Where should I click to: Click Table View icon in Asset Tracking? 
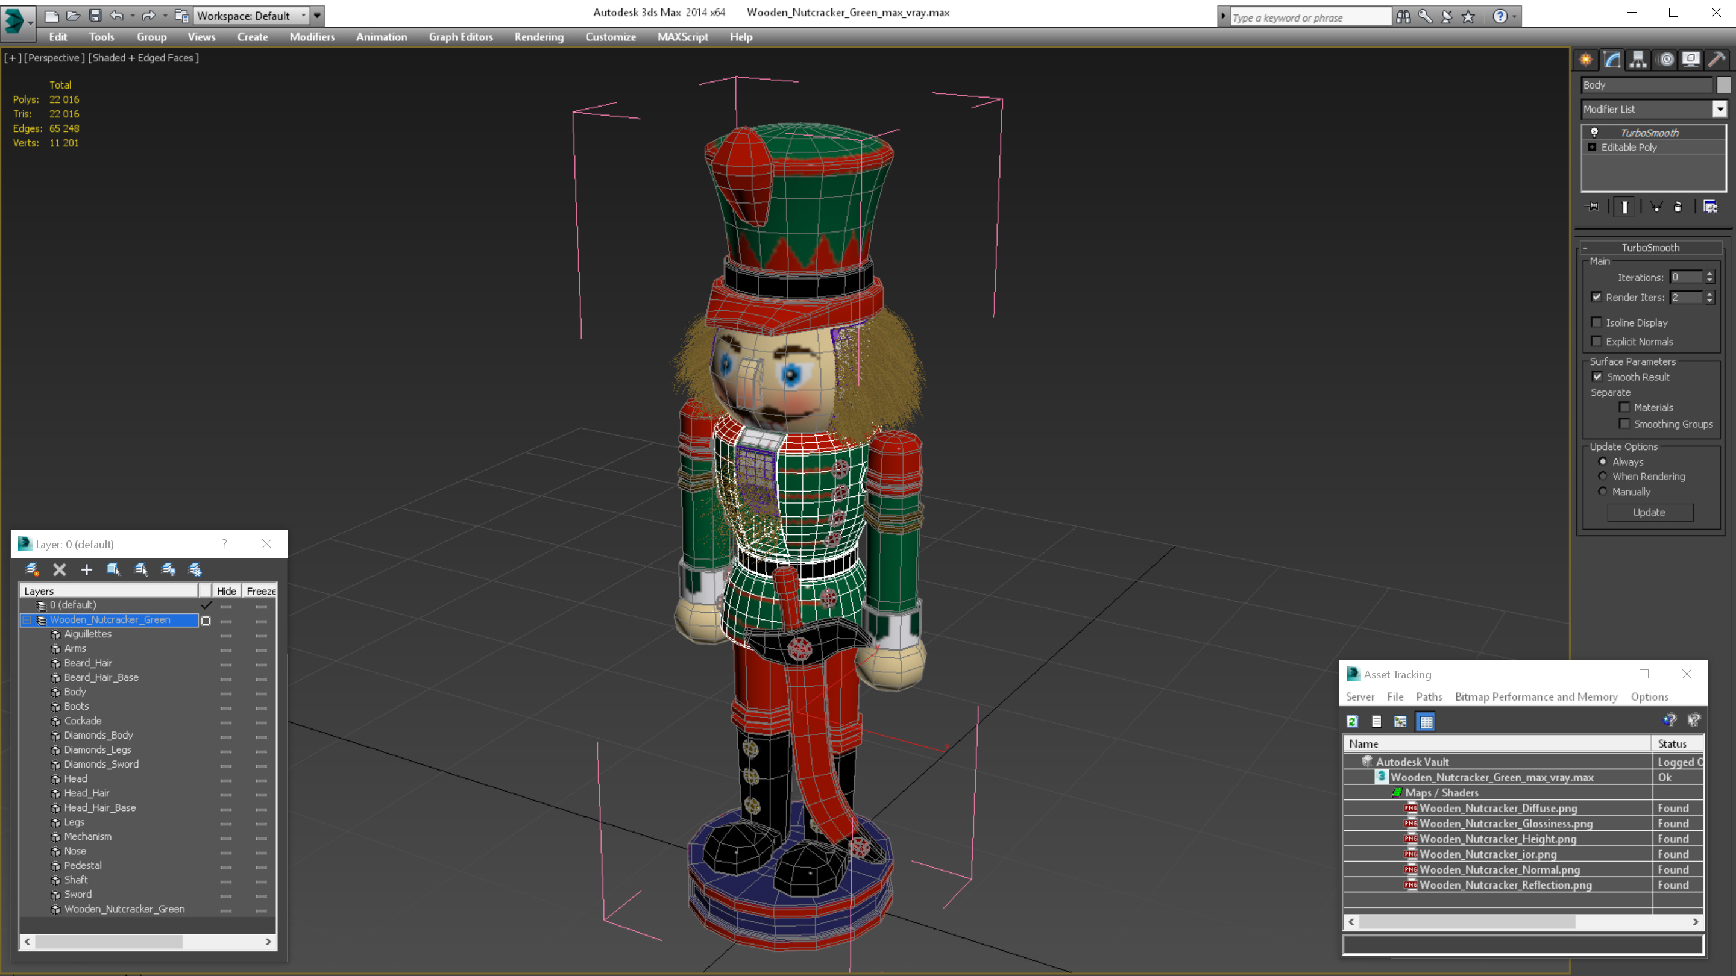click(x=1426, y=721)
